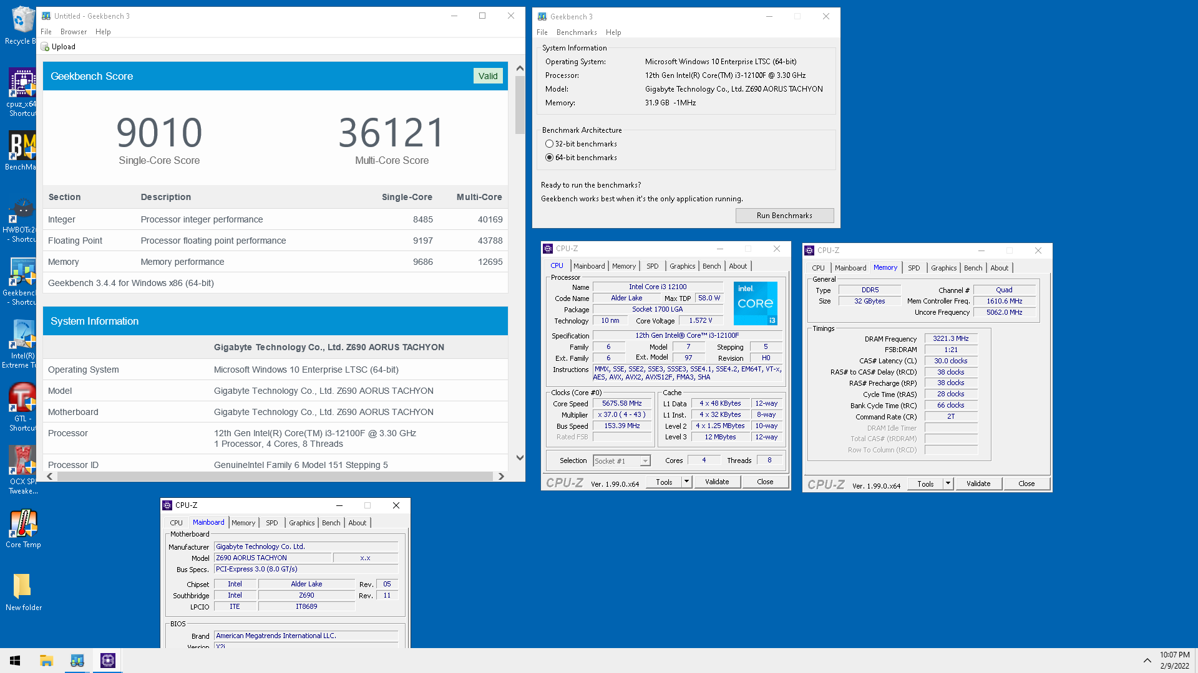Switch to CPU-Z taskbar icon
This screenshot has width=1198, height=673.
107,661
